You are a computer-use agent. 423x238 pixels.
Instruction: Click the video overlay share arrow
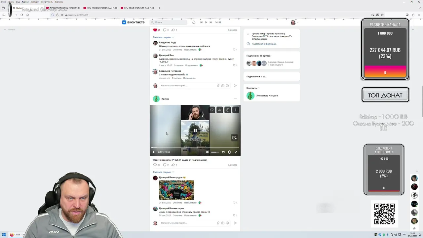[x=220, y=110]
